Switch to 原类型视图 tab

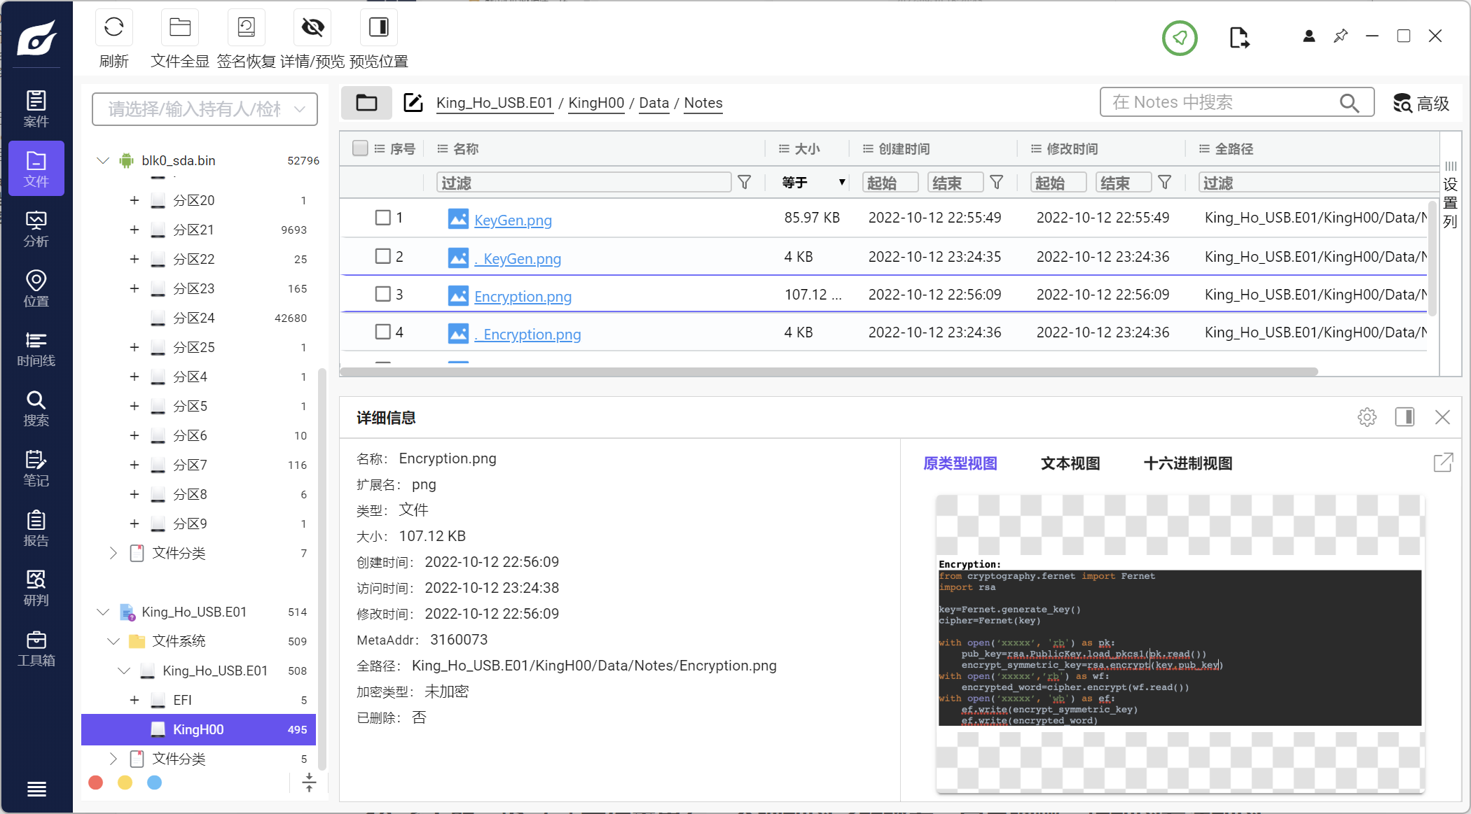tap(960, 463)
